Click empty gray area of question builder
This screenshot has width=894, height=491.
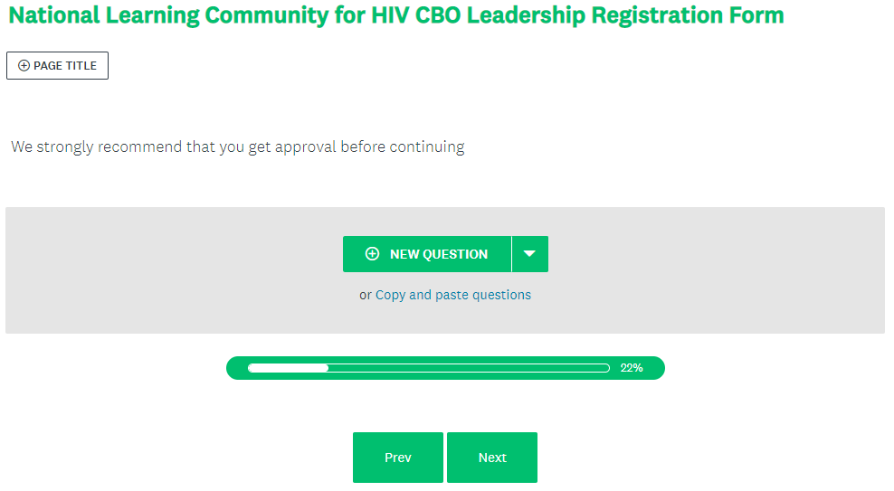(136, 271)
